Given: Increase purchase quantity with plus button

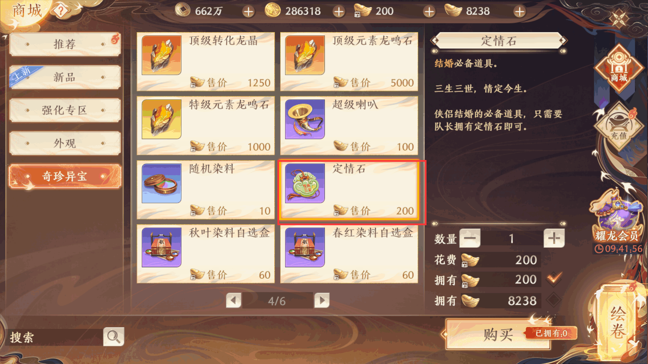Looking at the screenshot, I should click(554, 238).
